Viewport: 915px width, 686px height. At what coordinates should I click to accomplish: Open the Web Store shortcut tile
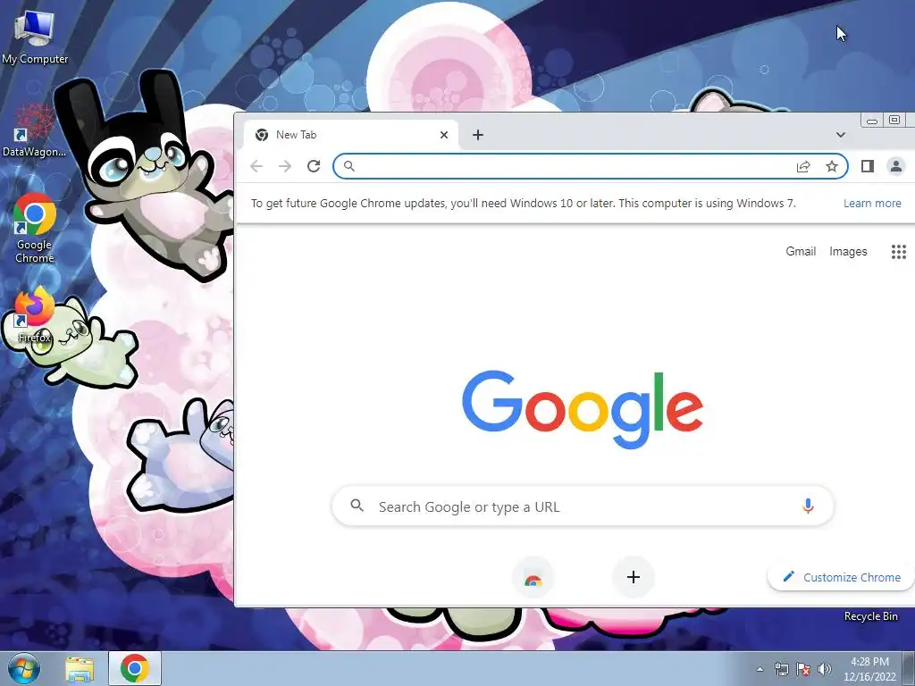(533, 578)
